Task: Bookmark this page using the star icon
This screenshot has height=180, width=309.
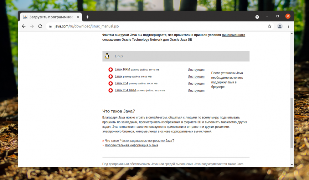Action: (x=270, y=26)
